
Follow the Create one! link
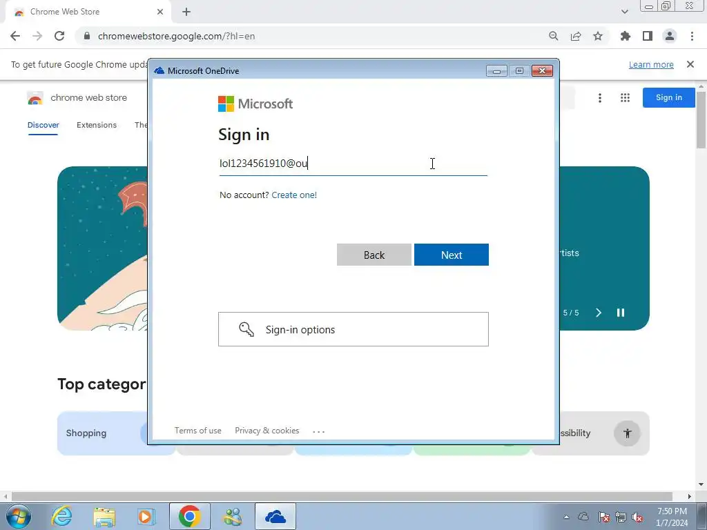(x=294, y=195)
